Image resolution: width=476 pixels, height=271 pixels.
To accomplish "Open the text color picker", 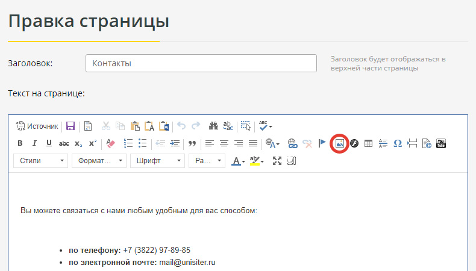I will click(239, 161).
